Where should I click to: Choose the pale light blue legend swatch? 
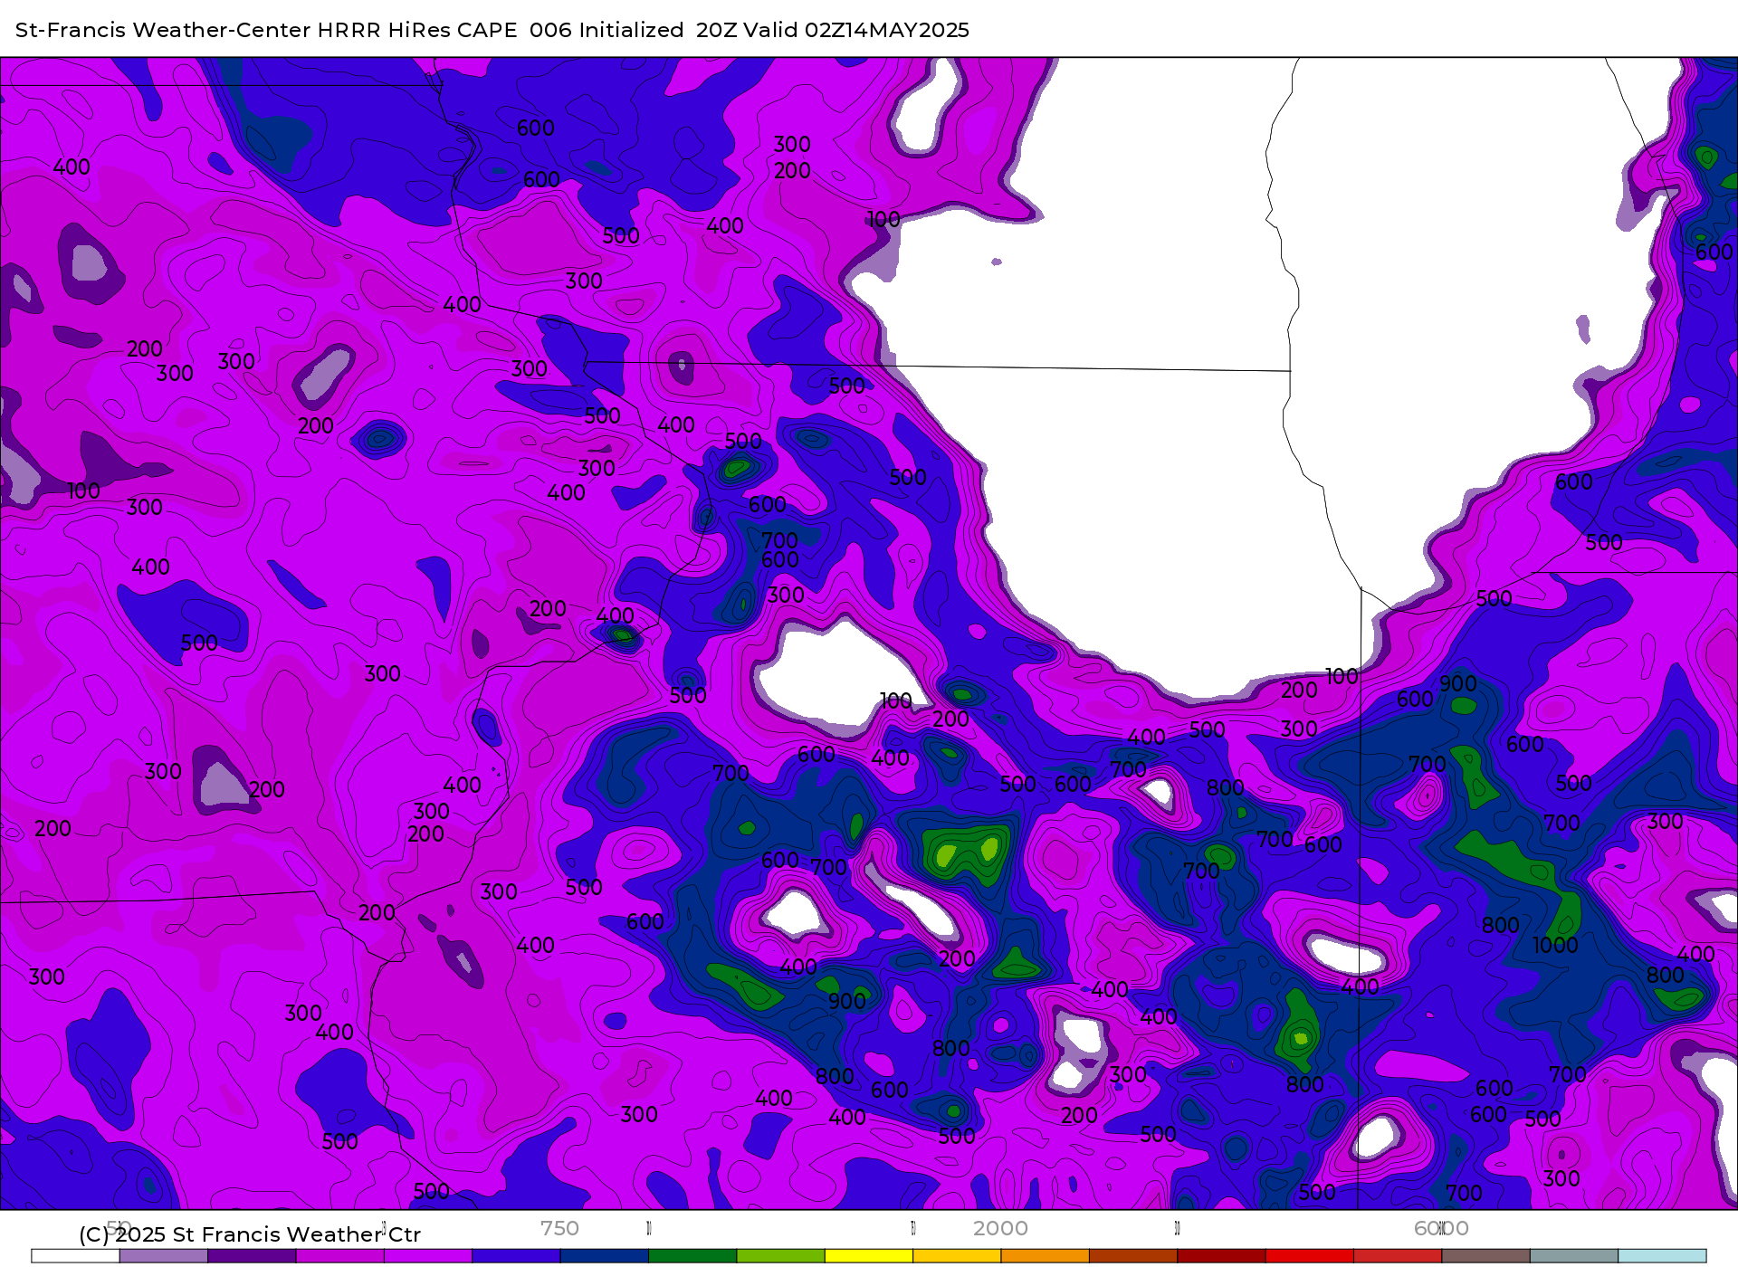[1662, 1256]
